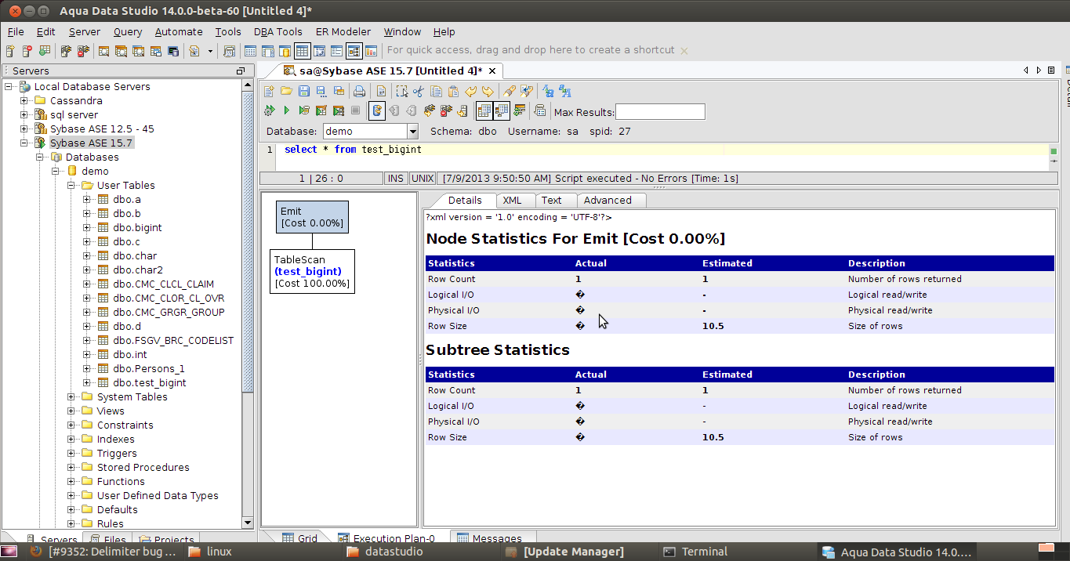The height and width of the screenshot is (561, 1070).
Task: Toggle the Auto Commit button in query toolbar
Action: pos(377,110)
